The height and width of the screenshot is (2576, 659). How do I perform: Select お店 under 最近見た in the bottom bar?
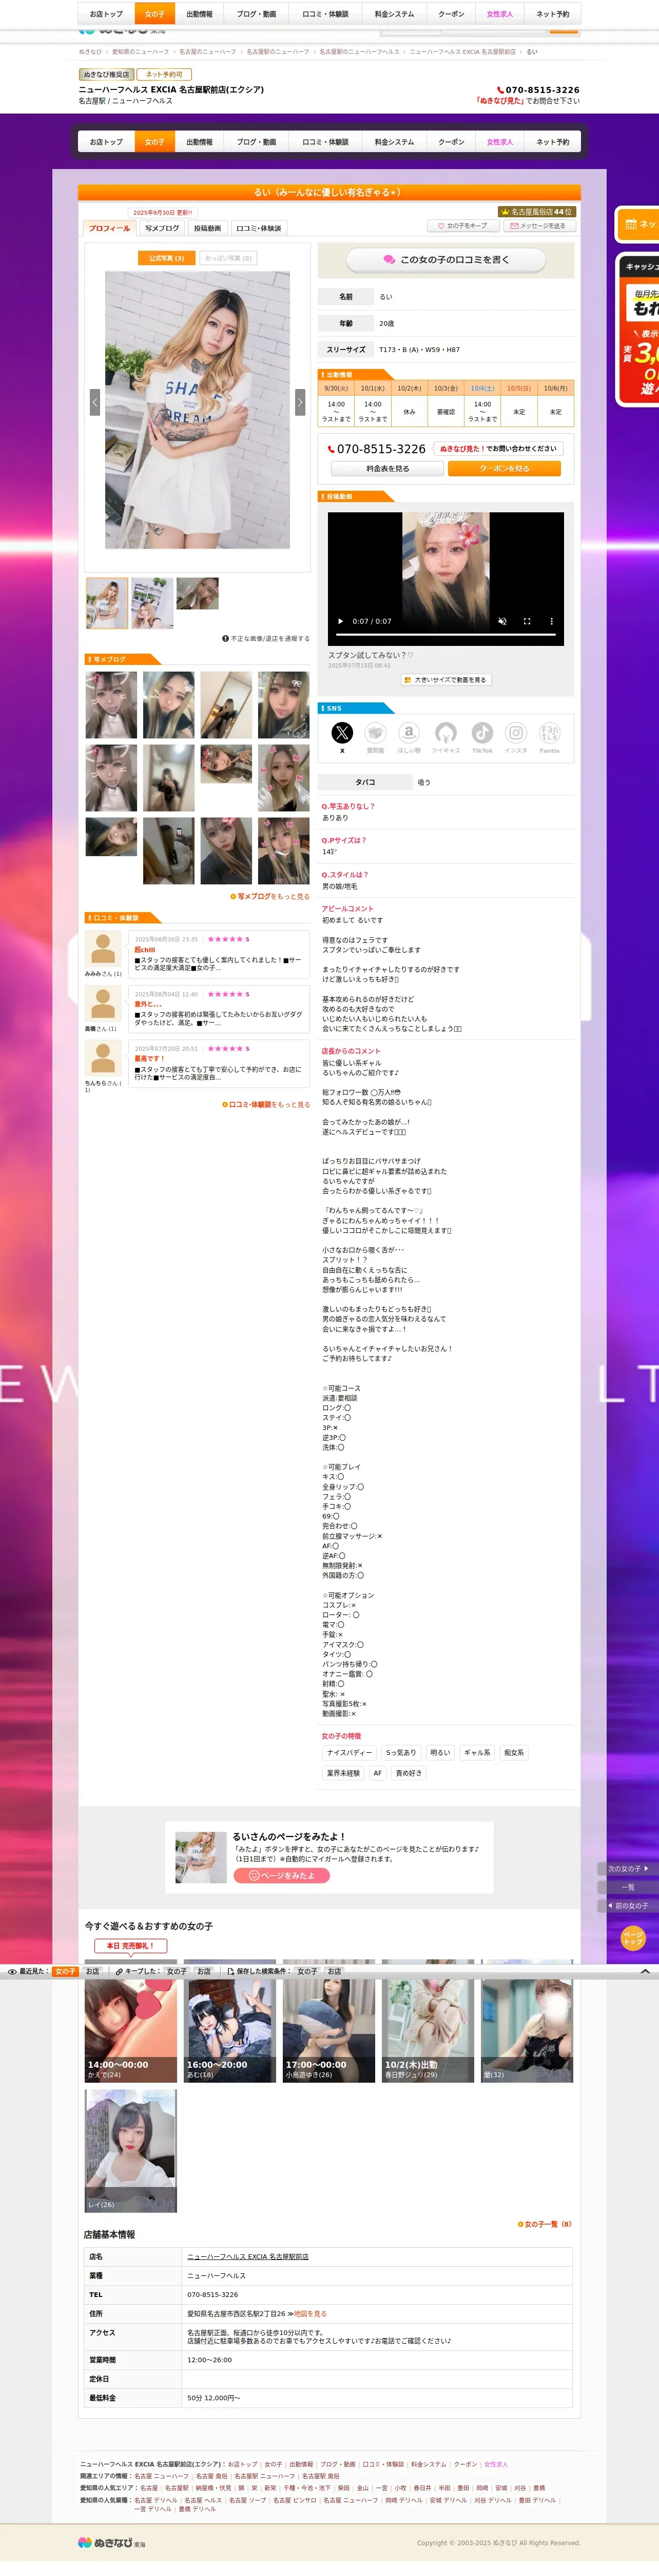(x=93, y=1972)
